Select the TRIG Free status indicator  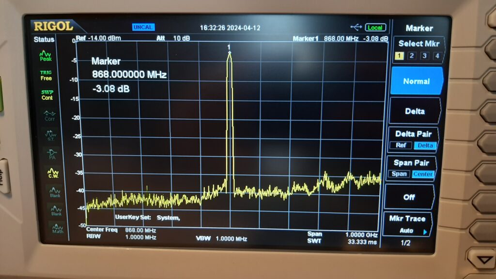point(46,76)
